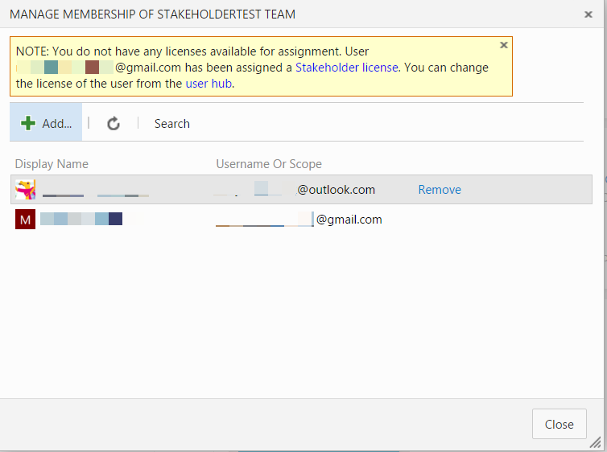
Task: Click the green plus Add icon
Action: (28, 123)
